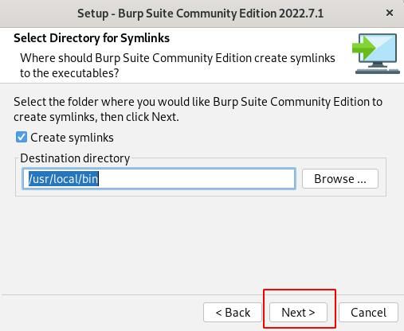Place cursor in empty area of destination field
Screen dimensions: 404x331
[197, 179]
